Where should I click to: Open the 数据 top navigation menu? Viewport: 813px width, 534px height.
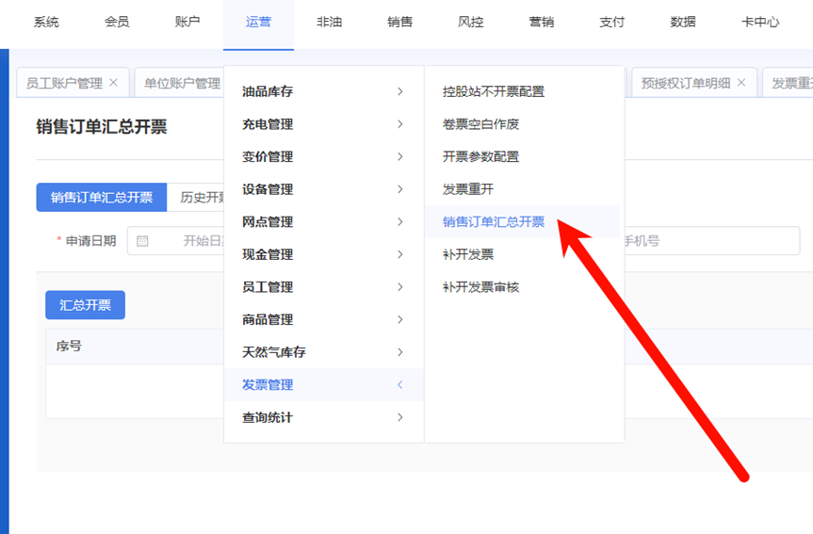pyautogui.click(x=683, y=22)
